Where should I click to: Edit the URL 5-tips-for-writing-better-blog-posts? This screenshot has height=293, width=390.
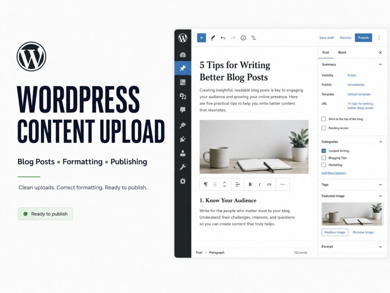point(361,105)
